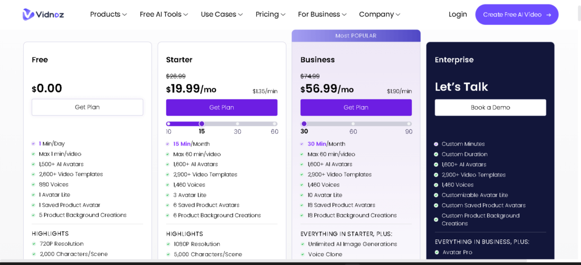Image resolution: width=581 pixels, height=265 pixels.
Task: Click checkmark icon beside 1 Min/Day
Action: (x=33, y=144)
